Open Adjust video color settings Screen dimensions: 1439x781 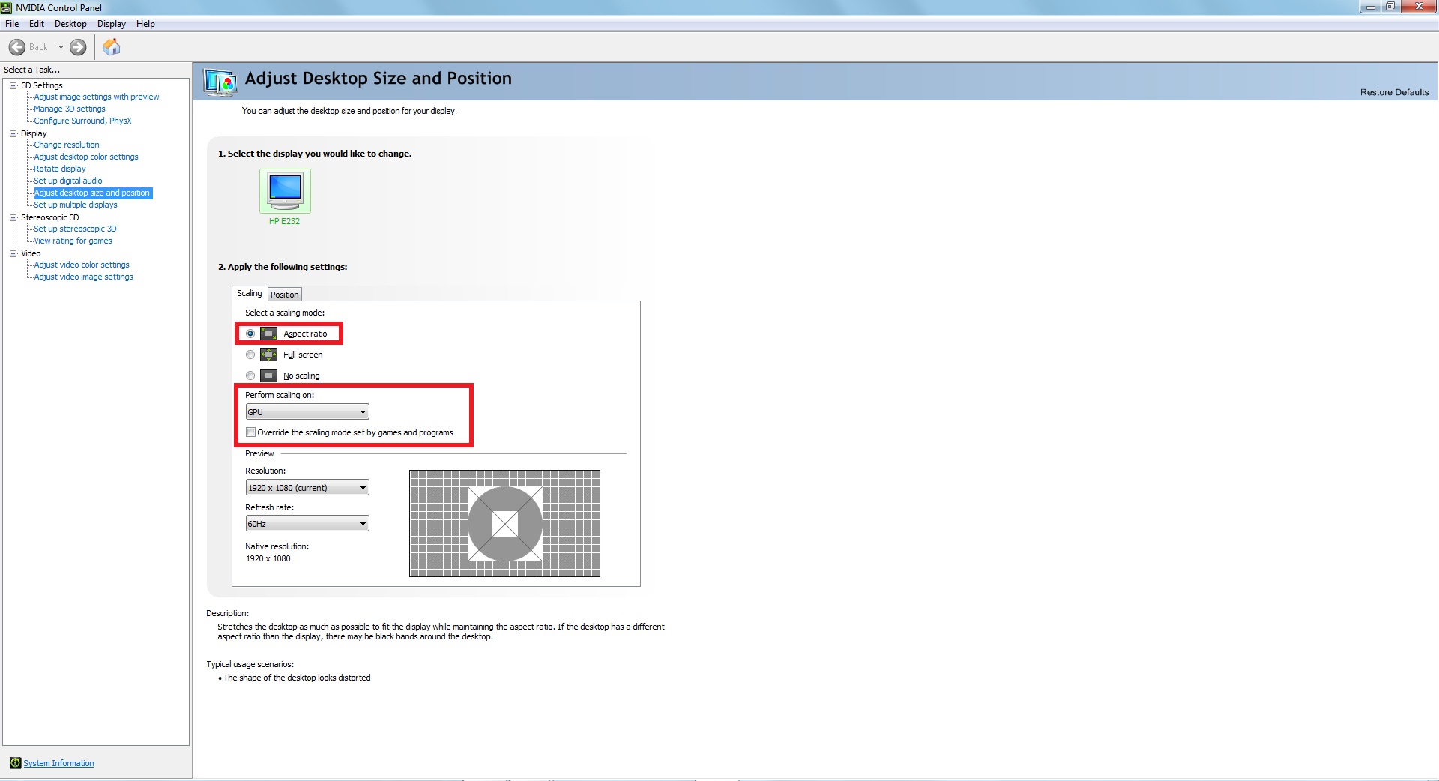tap(82, 265)
